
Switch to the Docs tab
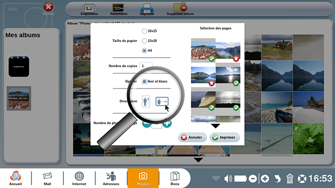[x=175, y=178]
